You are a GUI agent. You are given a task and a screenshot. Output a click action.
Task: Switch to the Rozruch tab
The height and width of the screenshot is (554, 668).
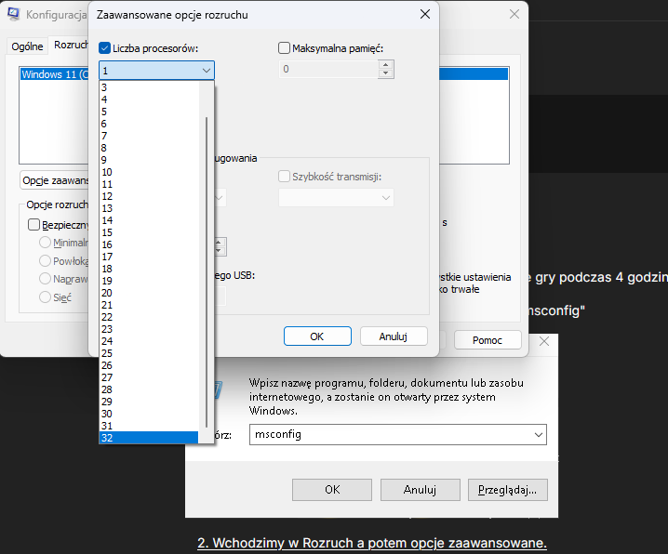[x=70, y=45]
